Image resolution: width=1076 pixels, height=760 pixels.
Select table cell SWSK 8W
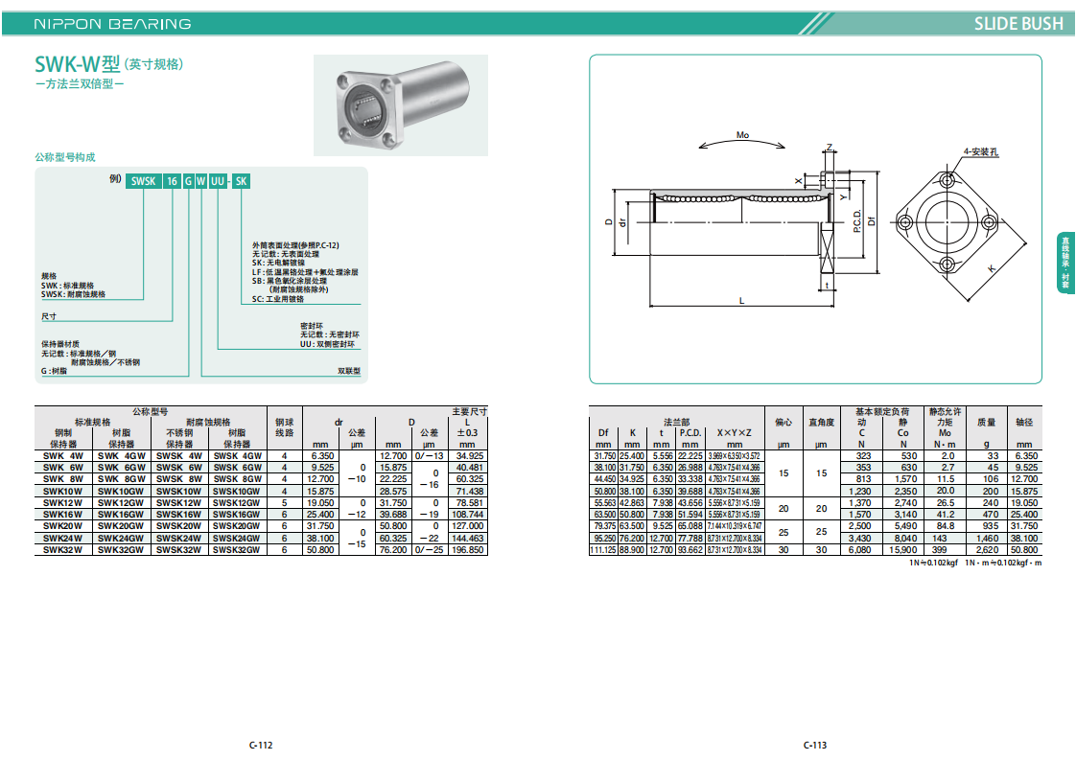click(179, 479)
